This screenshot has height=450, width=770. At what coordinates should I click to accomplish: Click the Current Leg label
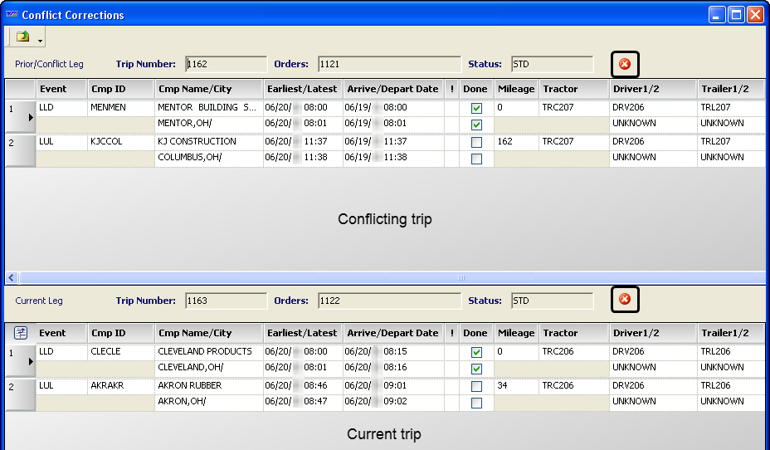coord(37,301)
